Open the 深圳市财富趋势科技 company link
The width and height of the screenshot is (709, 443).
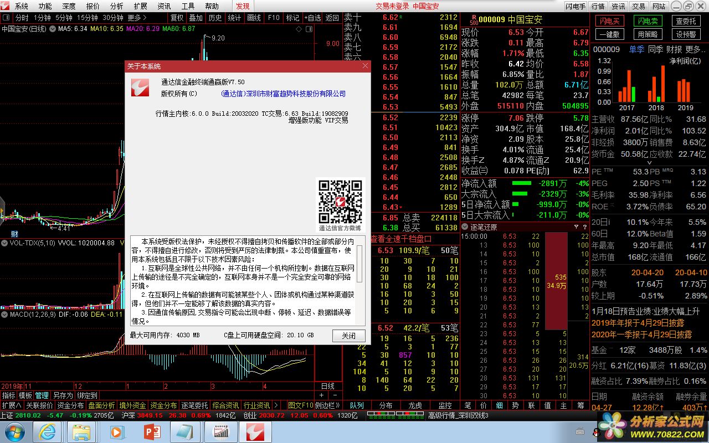point(283,94)
